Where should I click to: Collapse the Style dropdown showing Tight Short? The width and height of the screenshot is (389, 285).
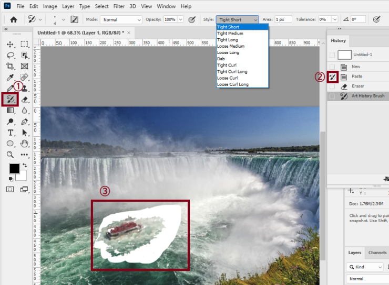[x=238, y=19]
